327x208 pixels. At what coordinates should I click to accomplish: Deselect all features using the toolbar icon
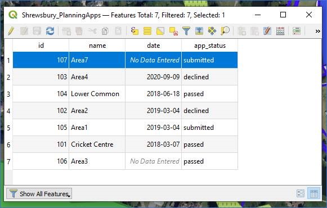pos(173,31)
